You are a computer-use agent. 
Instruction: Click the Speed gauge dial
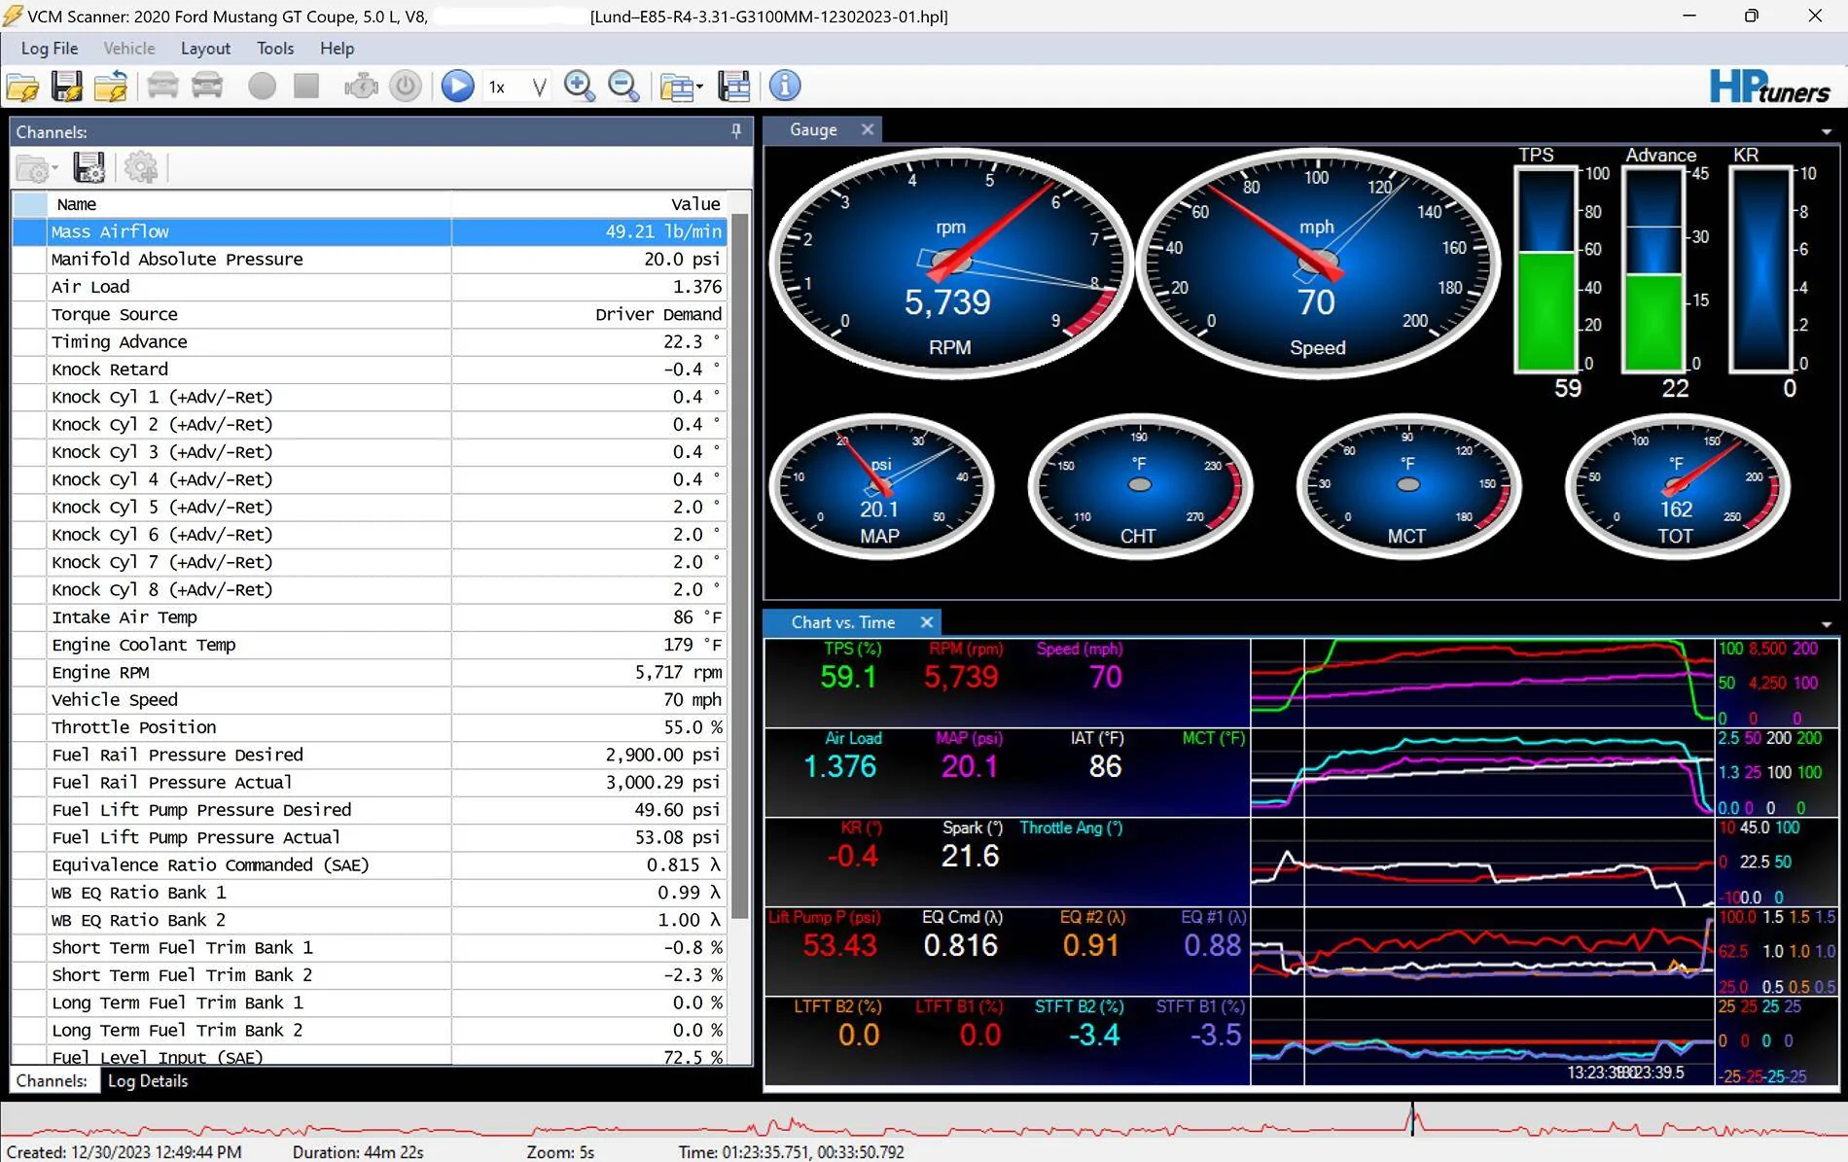tap(1318, 263)
